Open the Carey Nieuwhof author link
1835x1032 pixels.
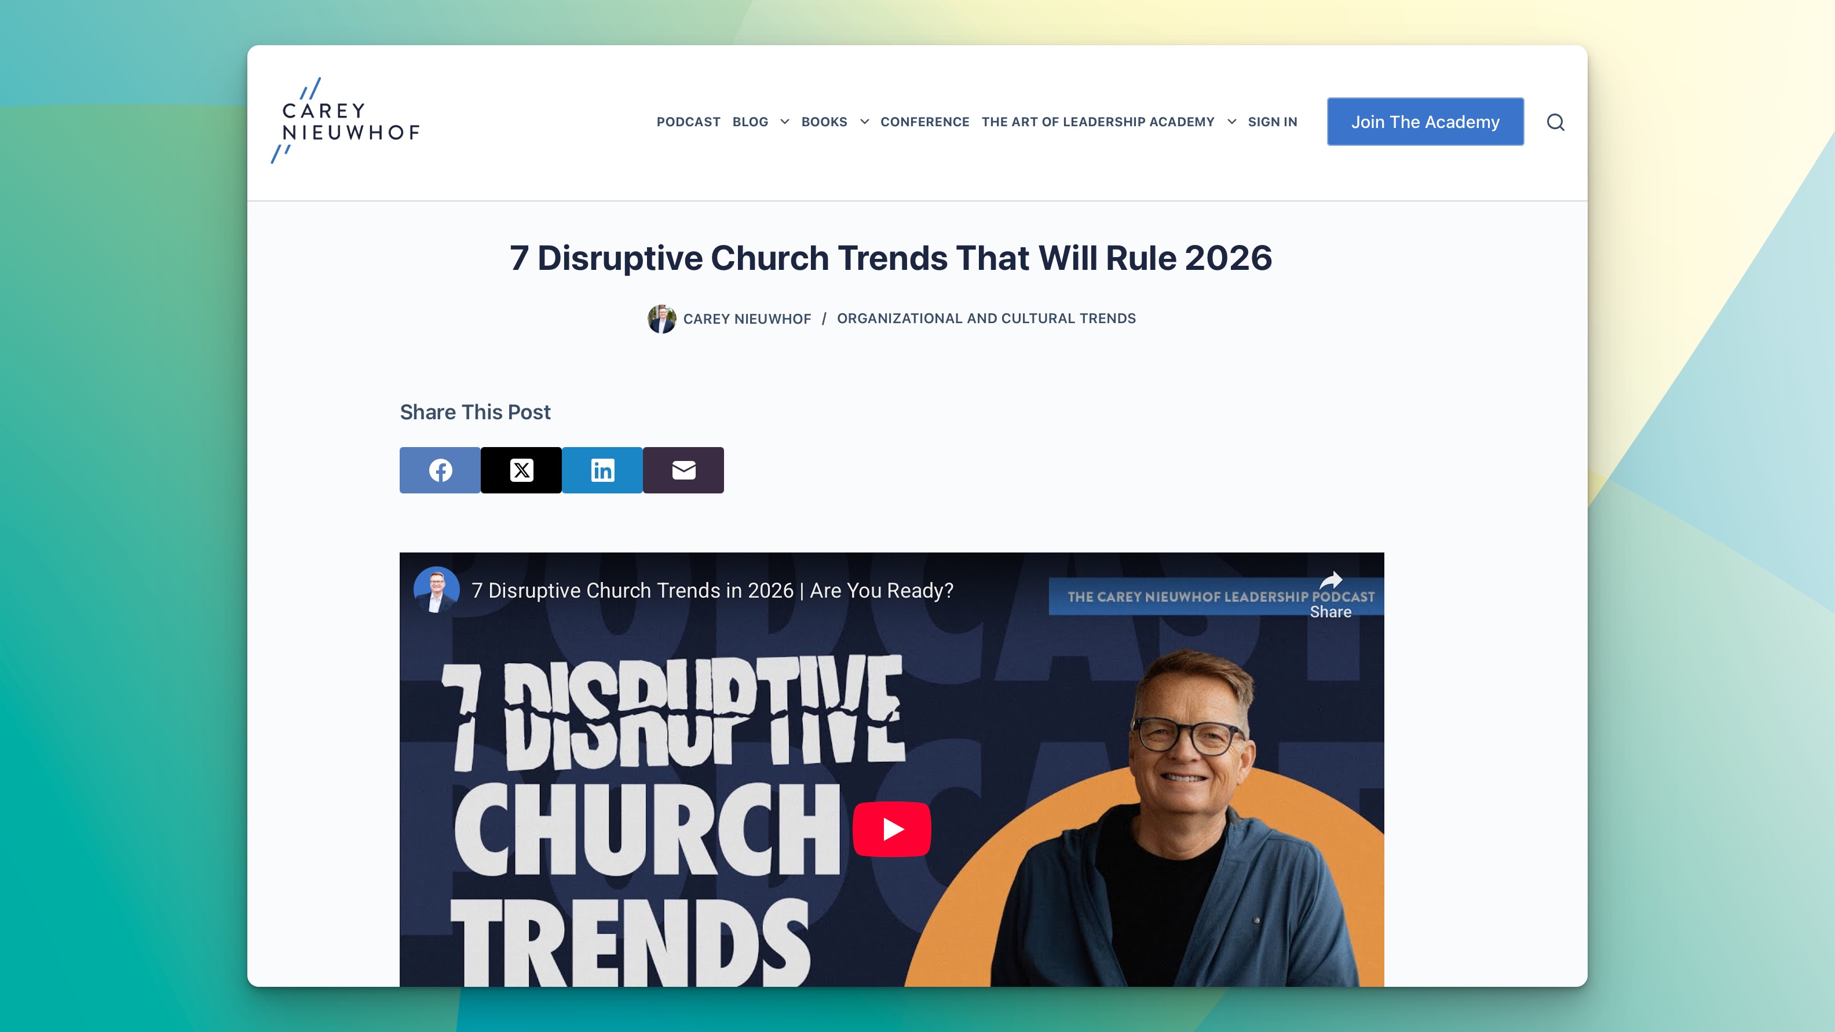[747, 319]
